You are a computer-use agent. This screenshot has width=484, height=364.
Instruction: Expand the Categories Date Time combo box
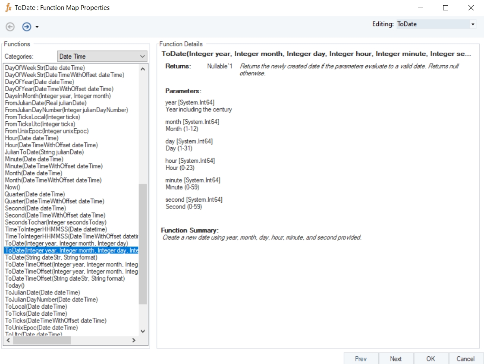pos(143,56)
